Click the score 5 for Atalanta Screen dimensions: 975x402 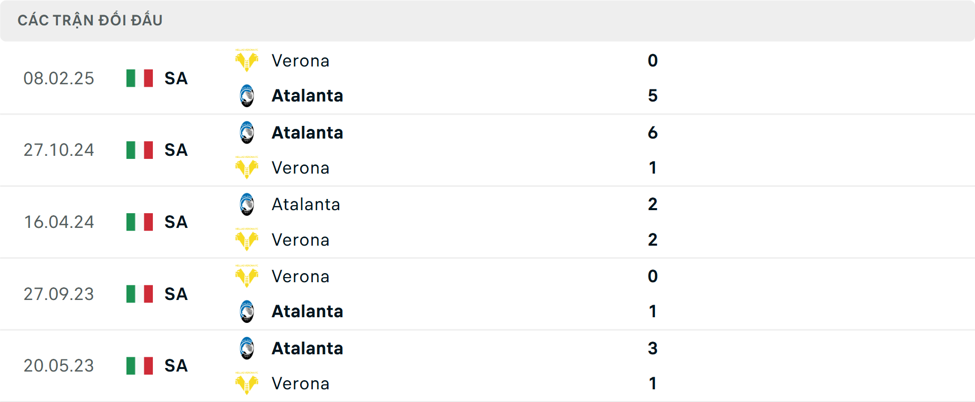coord(653,95)
